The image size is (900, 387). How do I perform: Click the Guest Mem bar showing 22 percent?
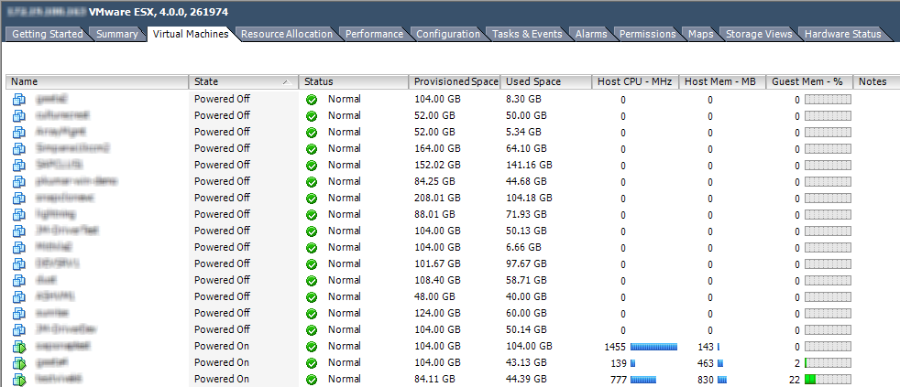coord(828,380)
